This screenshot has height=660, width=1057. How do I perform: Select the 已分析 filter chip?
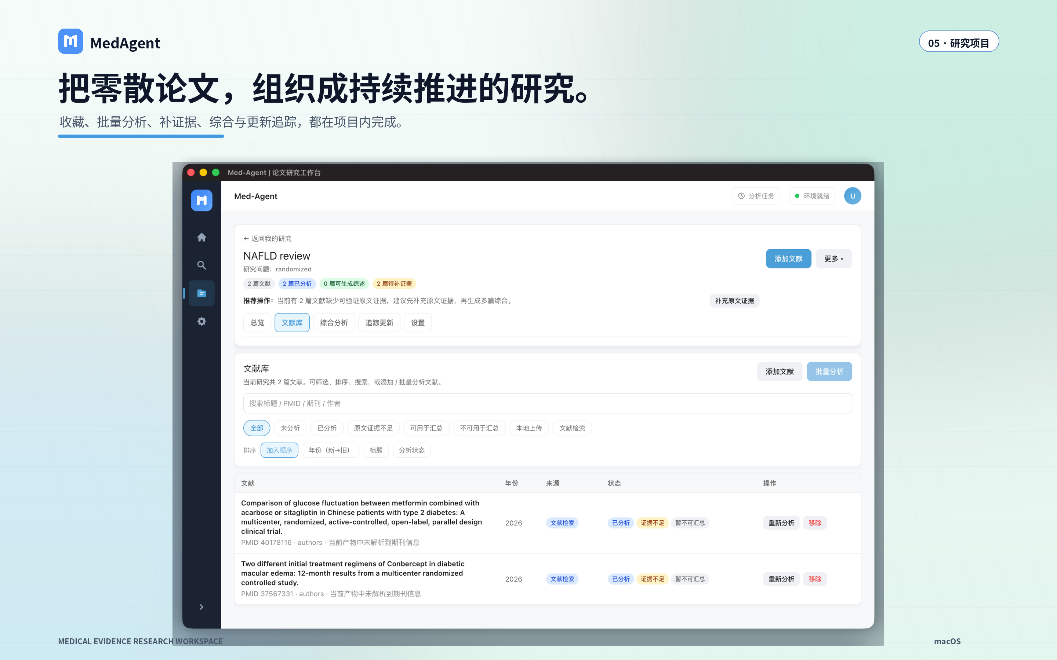327,428
